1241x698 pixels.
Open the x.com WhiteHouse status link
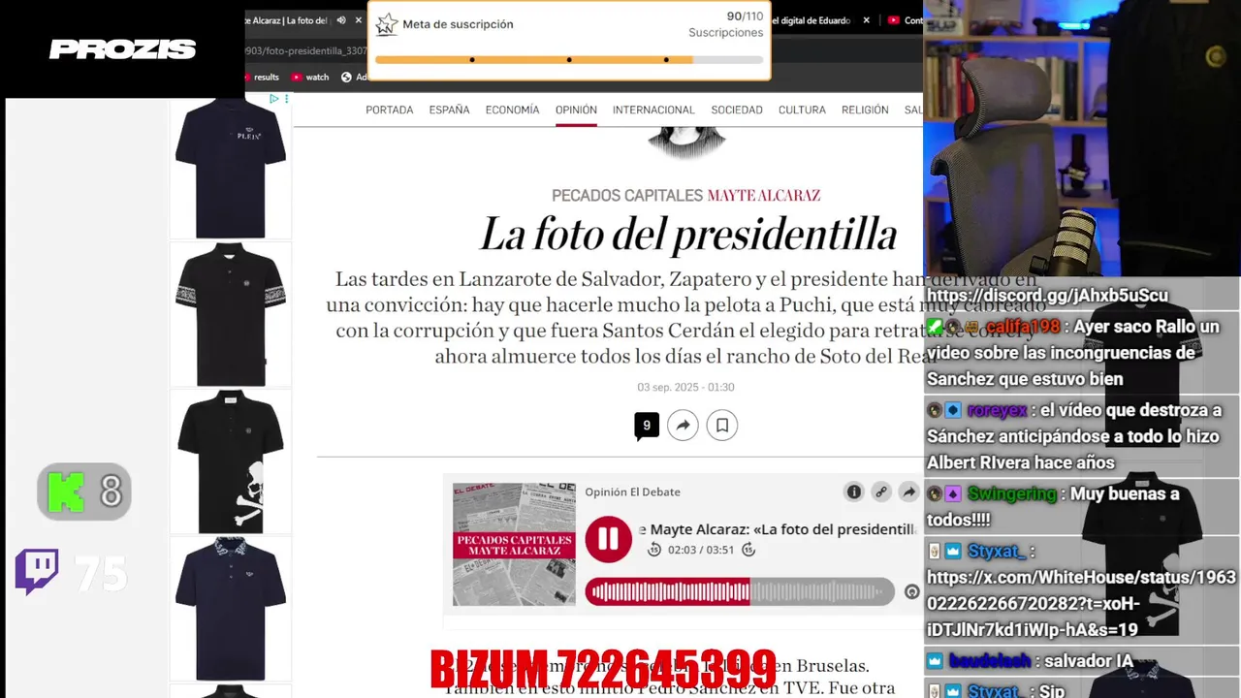click(1081, 603)
